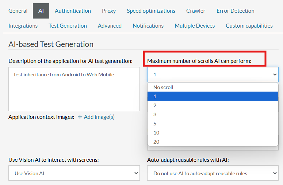Open the Proxy tab

click(109, 11)
